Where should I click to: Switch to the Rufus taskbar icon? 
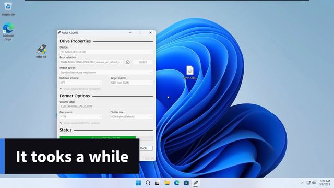pyautogui.click(x=196, y=183)
